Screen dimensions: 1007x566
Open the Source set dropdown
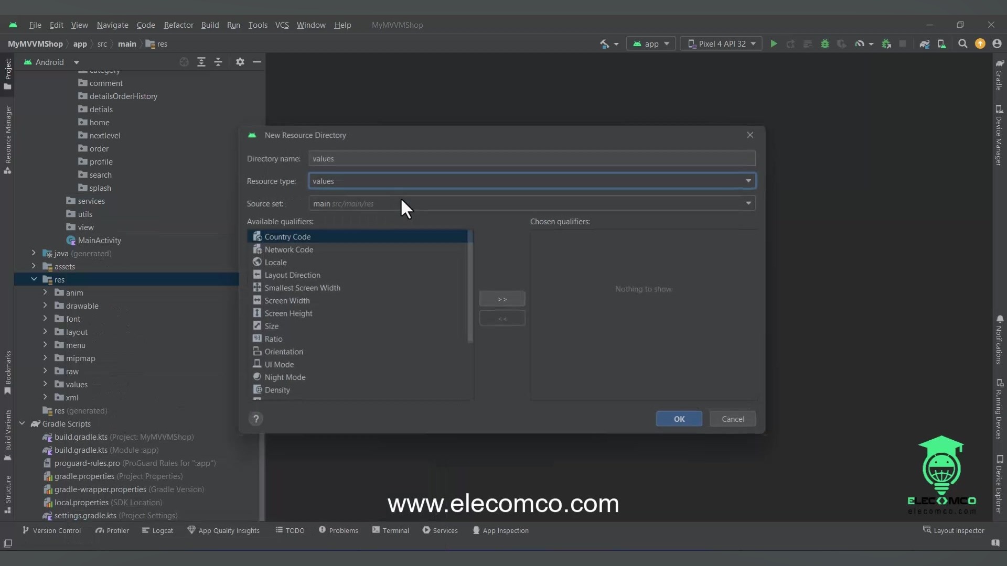[748, 203]
